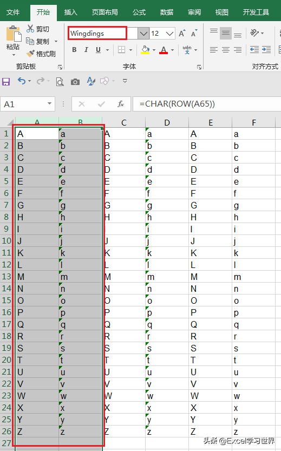This screenshot has height=451, width=281.
Task: Align text right
Action: coord(238,50)
